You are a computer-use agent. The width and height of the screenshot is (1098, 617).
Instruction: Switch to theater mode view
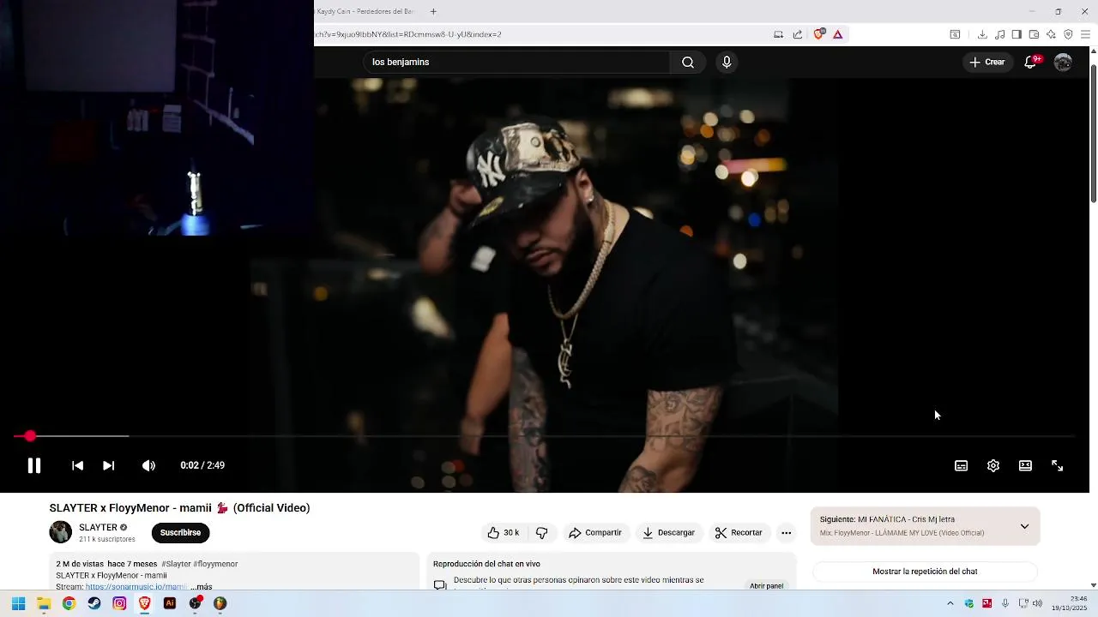point(1025,465)
